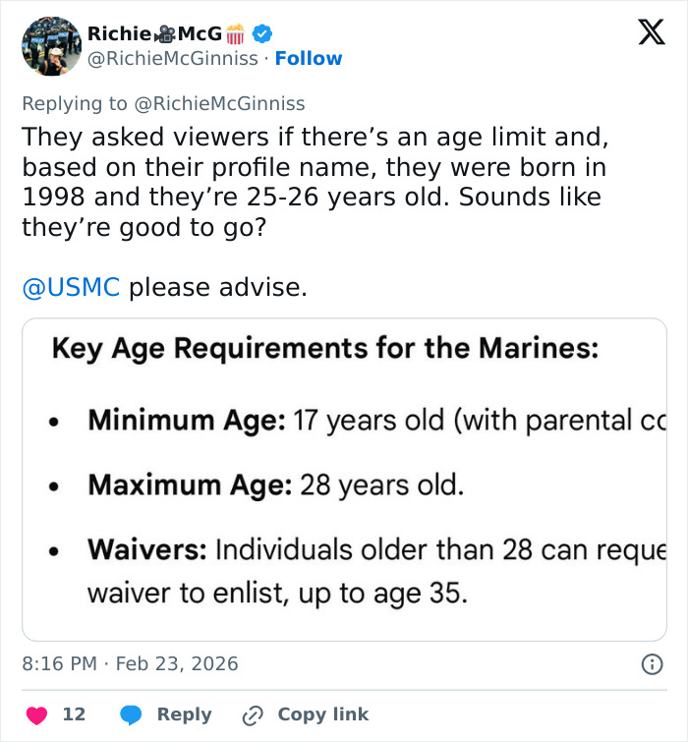Viewport: 688px width, 742px height.
Task: View the author's profile picture
Action: point(51,46)
